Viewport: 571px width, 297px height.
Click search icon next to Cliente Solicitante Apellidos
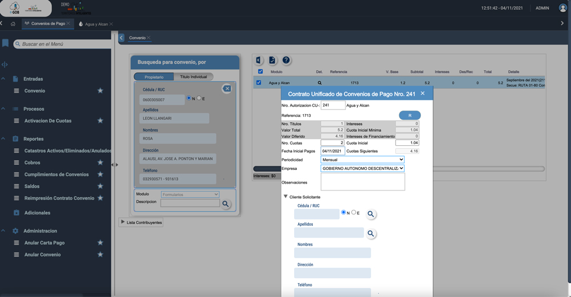(371, 234)
